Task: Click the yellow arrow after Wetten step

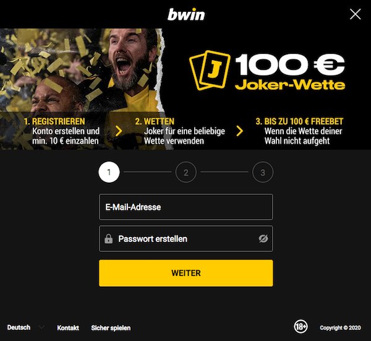Action: (239, 131)
